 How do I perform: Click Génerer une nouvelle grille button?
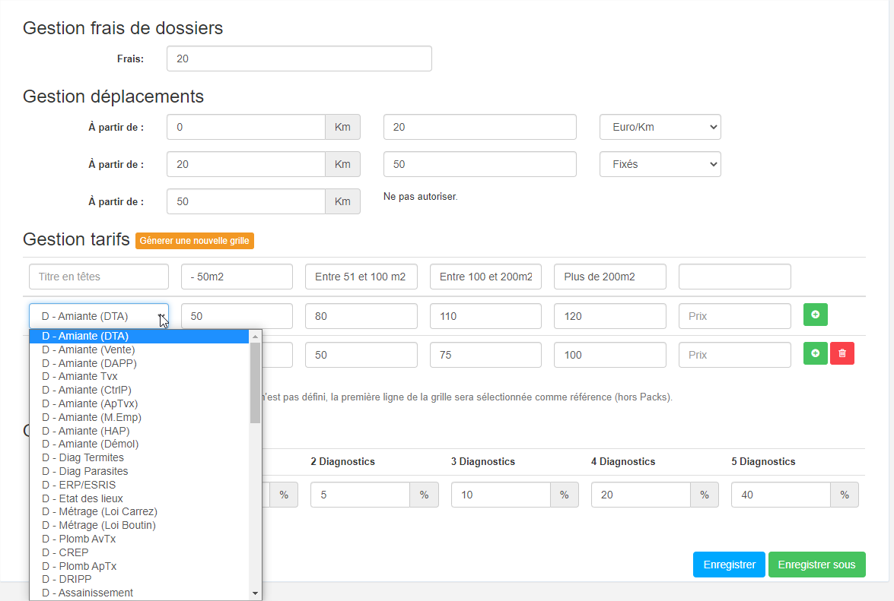tap(195, 241)
